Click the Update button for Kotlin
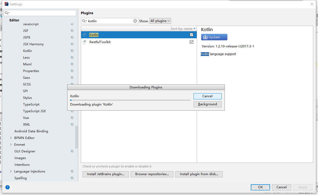Image resolution: width=318 pixels, height=195 pixels. (x=214, y=37)
